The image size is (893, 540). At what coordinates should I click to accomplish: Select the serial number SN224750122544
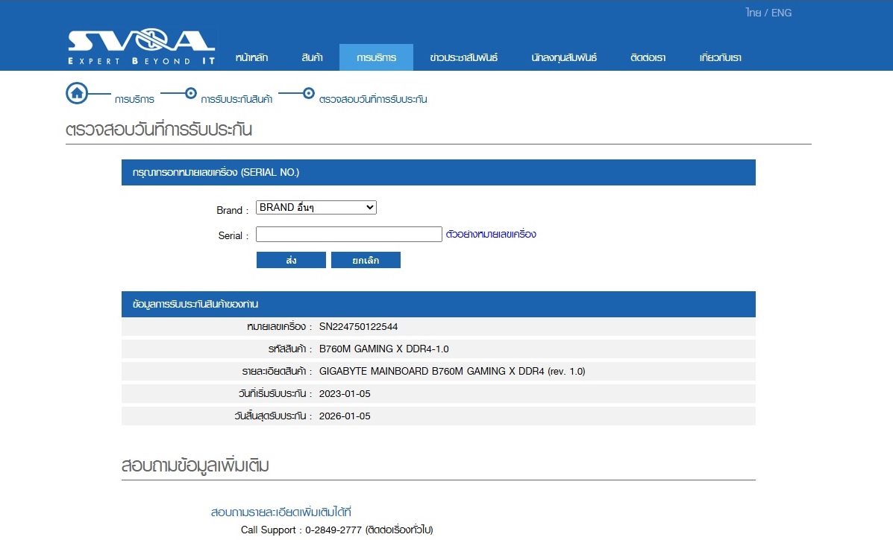(358, 327)
